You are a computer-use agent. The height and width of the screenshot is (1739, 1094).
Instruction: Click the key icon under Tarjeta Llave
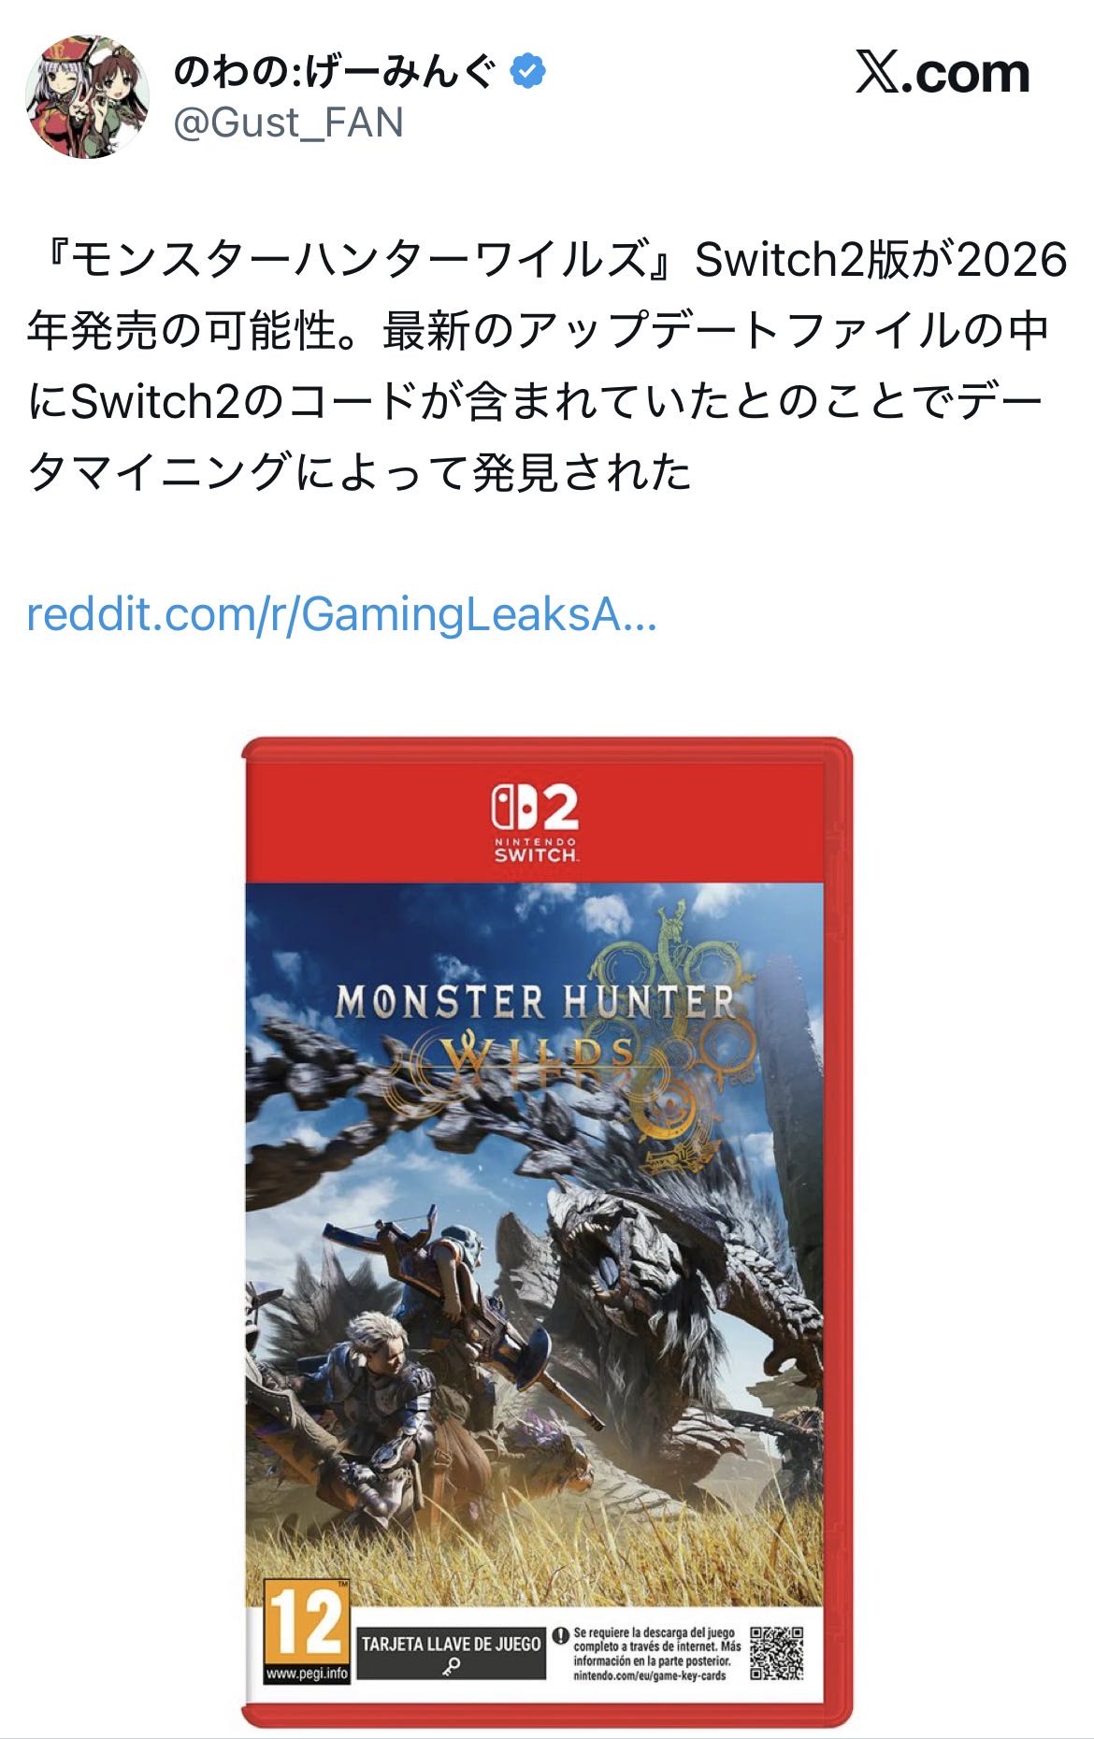(x=452, y=1666)
